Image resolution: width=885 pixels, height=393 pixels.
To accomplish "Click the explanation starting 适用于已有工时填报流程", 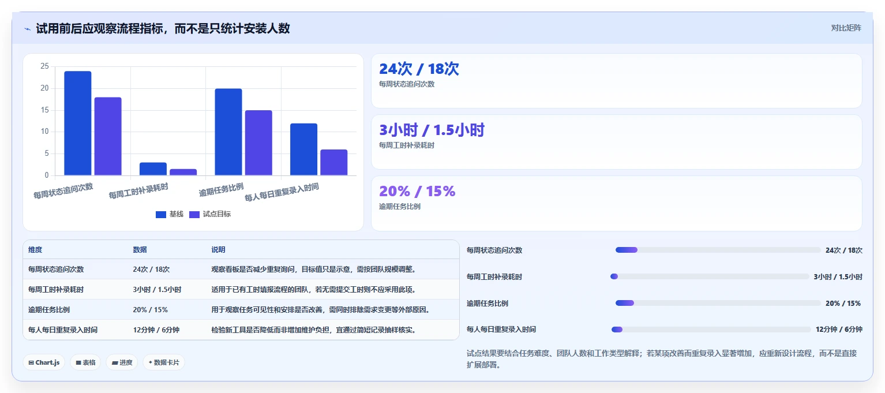I will click(313, 289).
